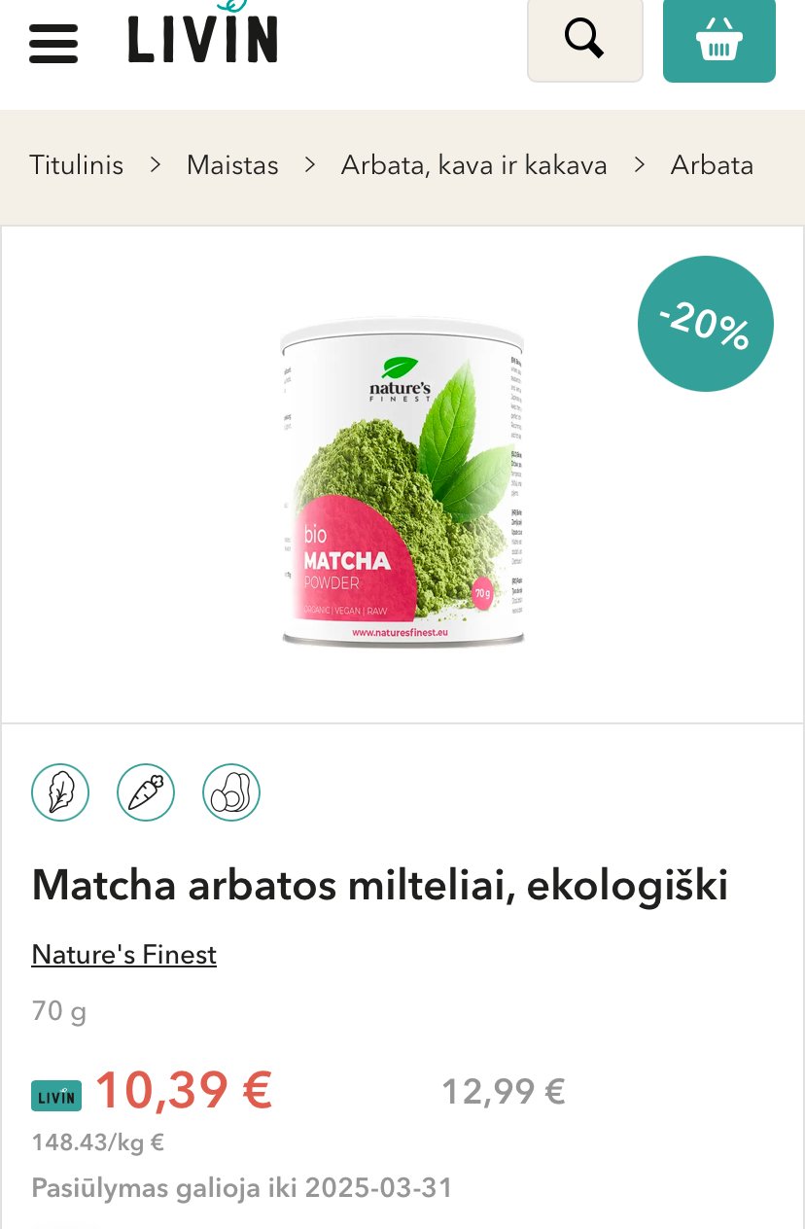Go to Titulinis breadcrumb
Screen dimensions: 805x1229
point(77,165)
